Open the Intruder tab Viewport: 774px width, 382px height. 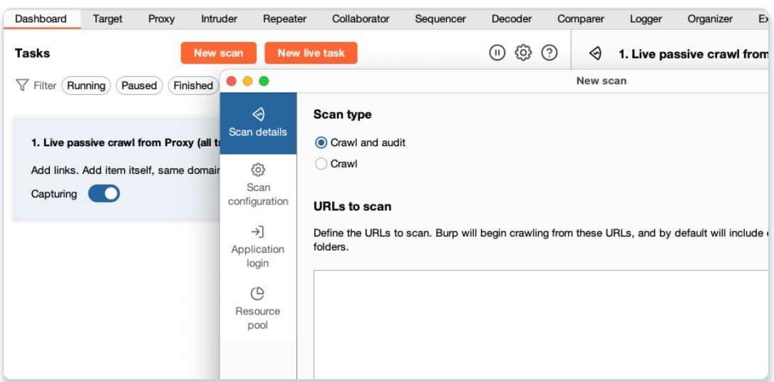tap(220, 19)
